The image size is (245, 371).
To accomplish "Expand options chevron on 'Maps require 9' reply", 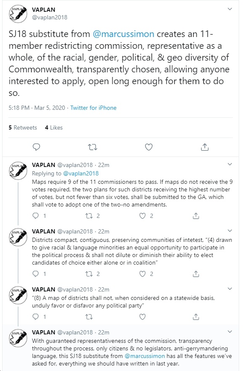I will pos(229,164).
